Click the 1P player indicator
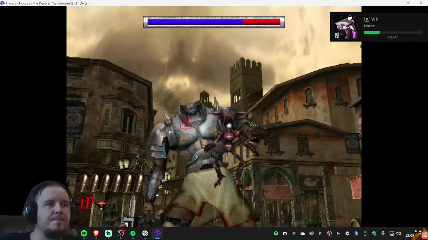Viewport: 428px width, 240px height. [x=87, y=203]
